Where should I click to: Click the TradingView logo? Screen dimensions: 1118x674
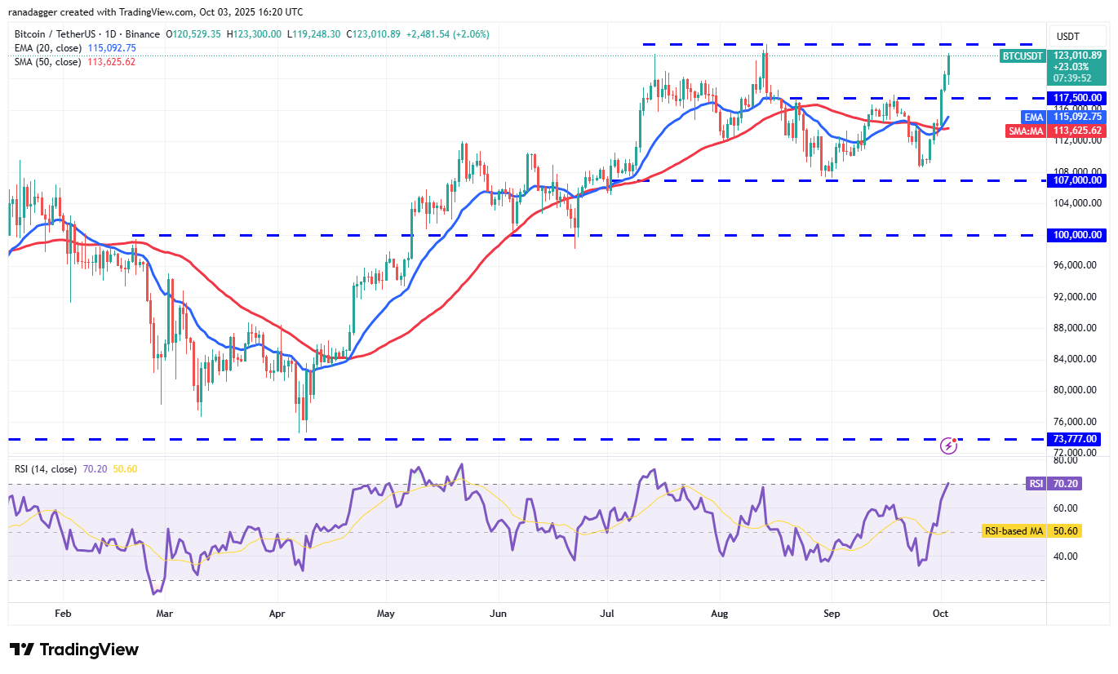[x=69, y=650]
